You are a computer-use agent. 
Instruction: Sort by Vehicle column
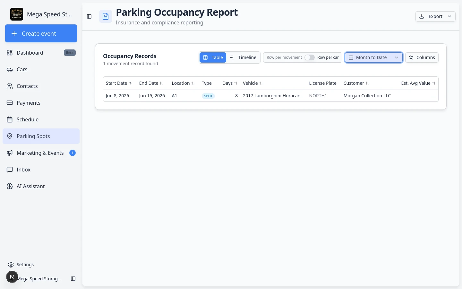[253, 83]
